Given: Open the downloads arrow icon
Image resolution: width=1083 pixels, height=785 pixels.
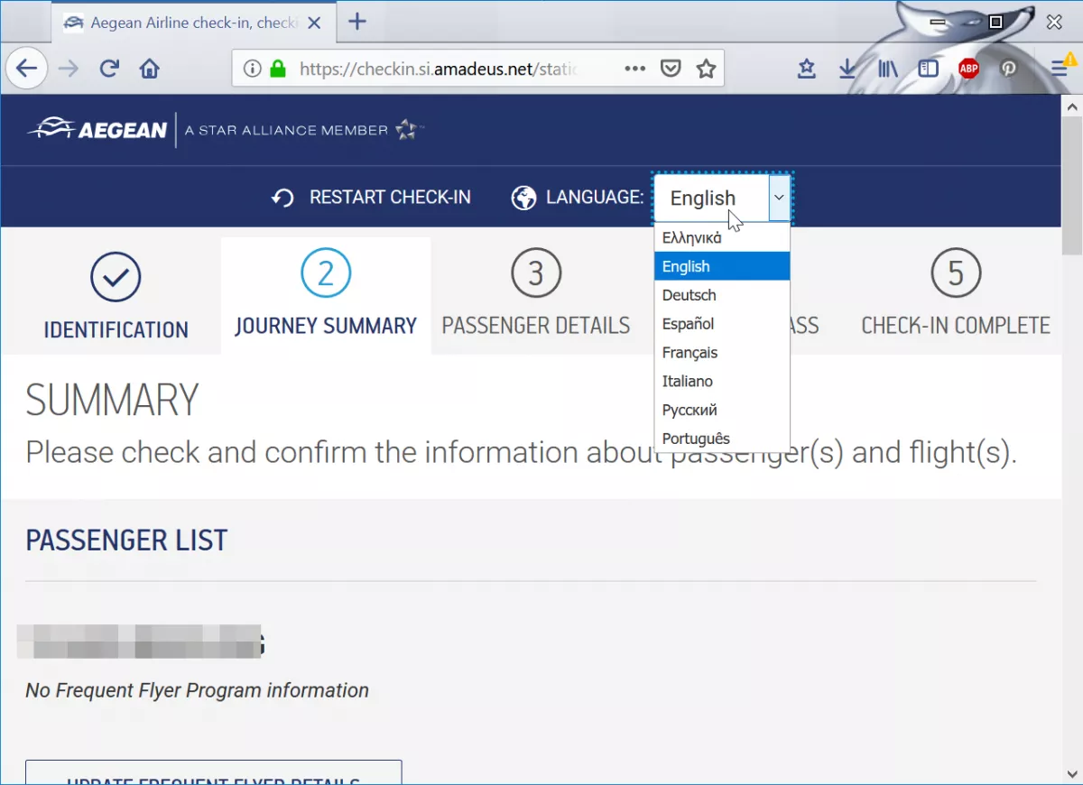Looking at the screenshot, I should pyautogui.click(x=847, y=69).
